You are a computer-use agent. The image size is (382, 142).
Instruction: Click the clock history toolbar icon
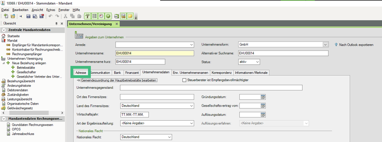(101, 16)
